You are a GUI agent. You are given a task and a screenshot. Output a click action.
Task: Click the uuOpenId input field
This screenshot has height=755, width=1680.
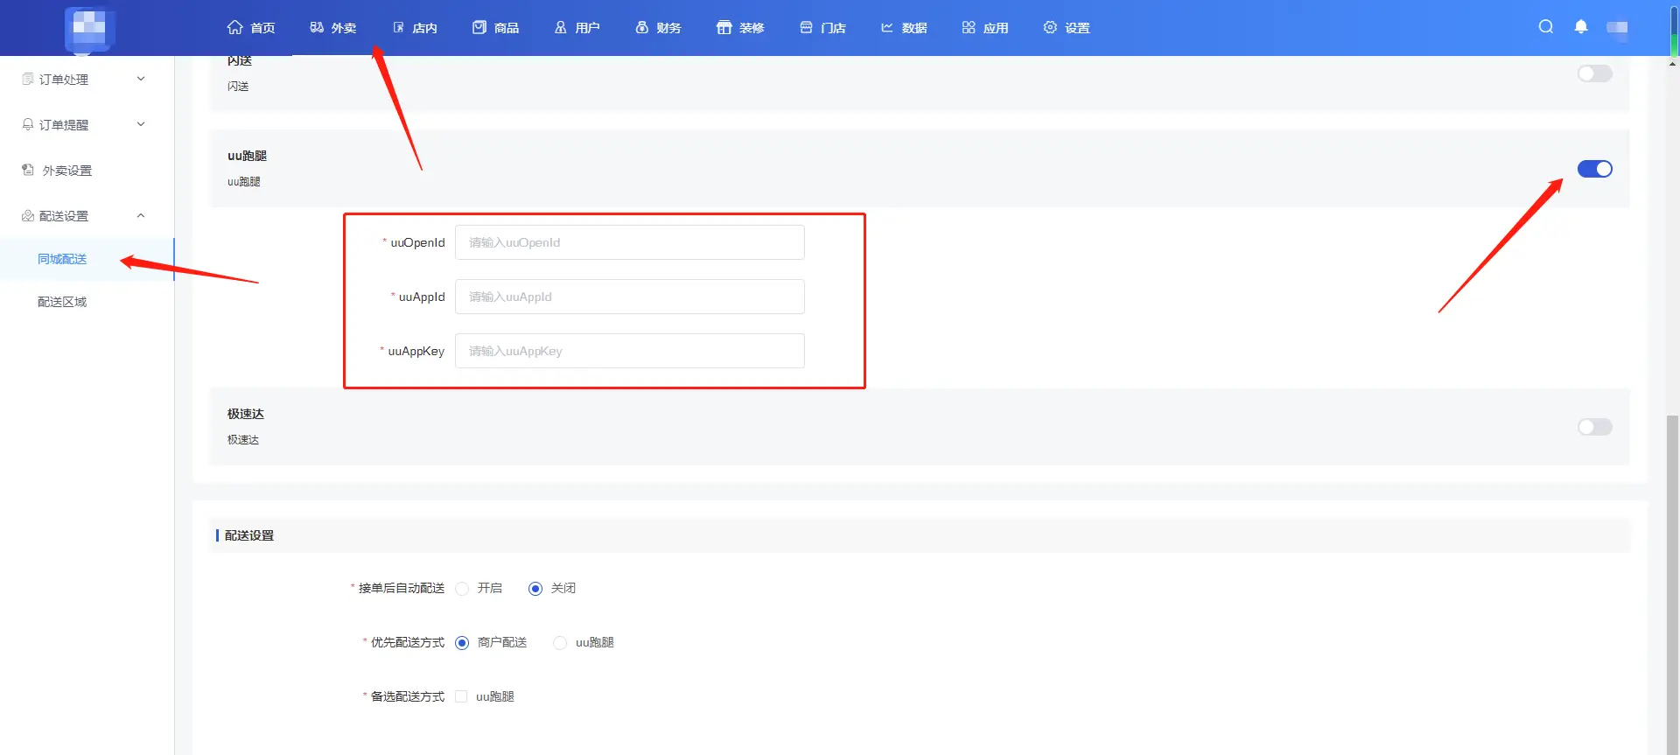point(629,242)
